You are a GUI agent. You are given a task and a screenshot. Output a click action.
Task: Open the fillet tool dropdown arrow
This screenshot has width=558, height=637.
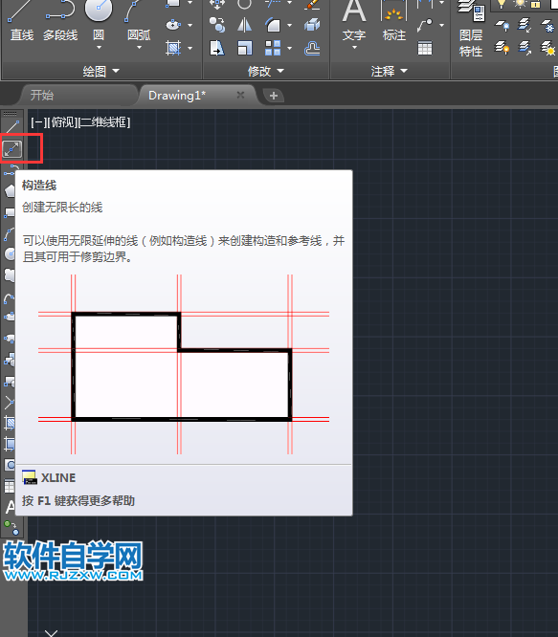(289, 25)
